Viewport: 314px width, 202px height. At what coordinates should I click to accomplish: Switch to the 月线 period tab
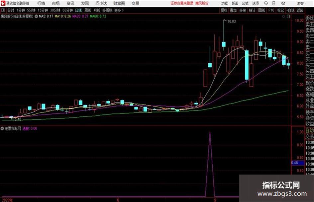(x=97, y=10)
